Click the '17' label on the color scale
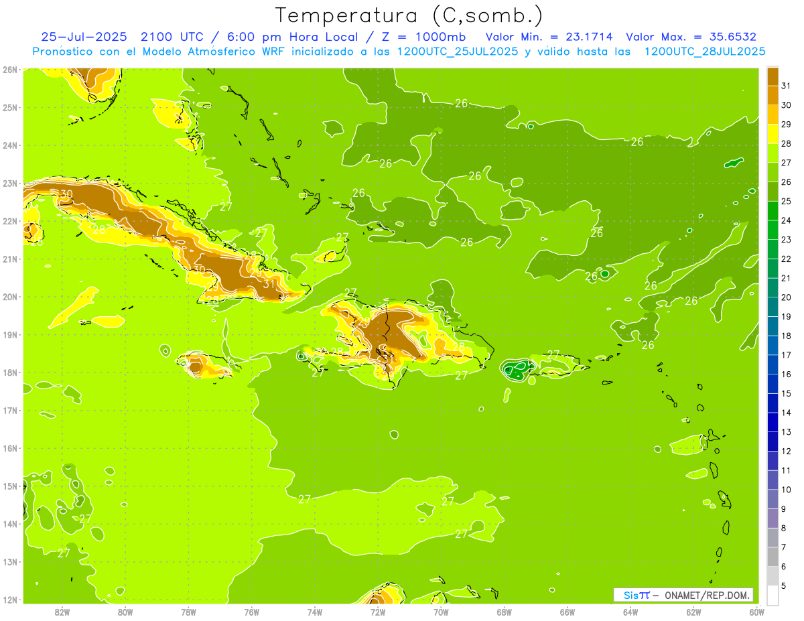 pos(787,354)
